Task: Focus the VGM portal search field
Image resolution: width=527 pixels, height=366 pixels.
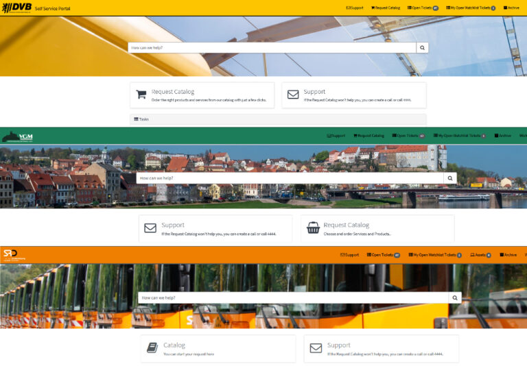Action: [x=290, y=178]
